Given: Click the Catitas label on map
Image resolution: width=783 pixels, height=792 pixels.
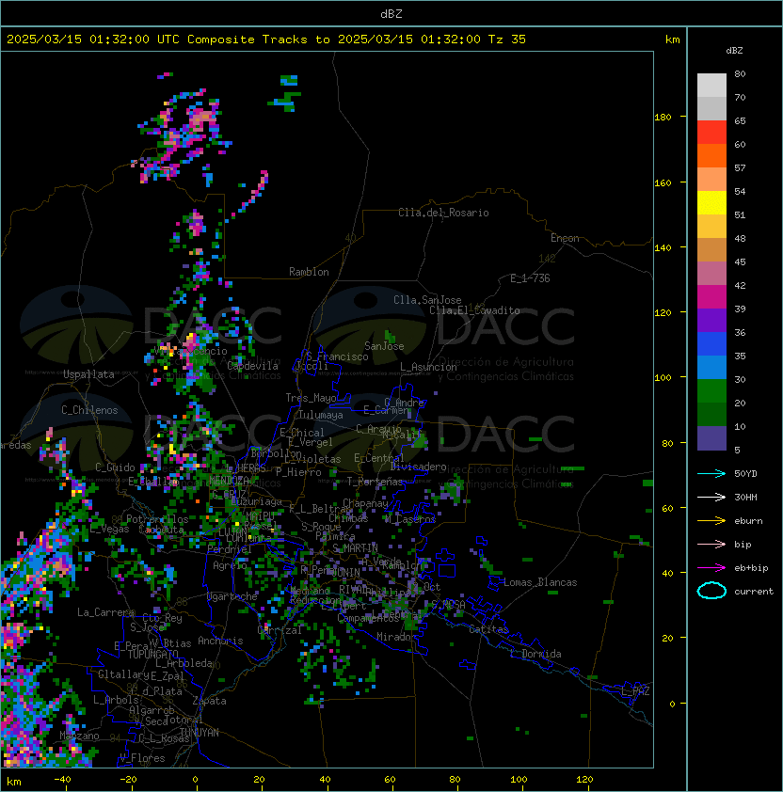Looking at the screenshot, I should click(x=487, y=629).
